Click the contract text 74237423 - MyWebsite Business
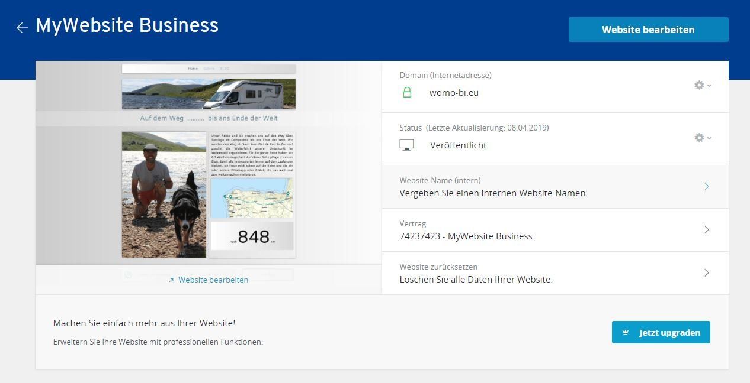The width and height of the screenshot is (750, 383). point(466,236)
